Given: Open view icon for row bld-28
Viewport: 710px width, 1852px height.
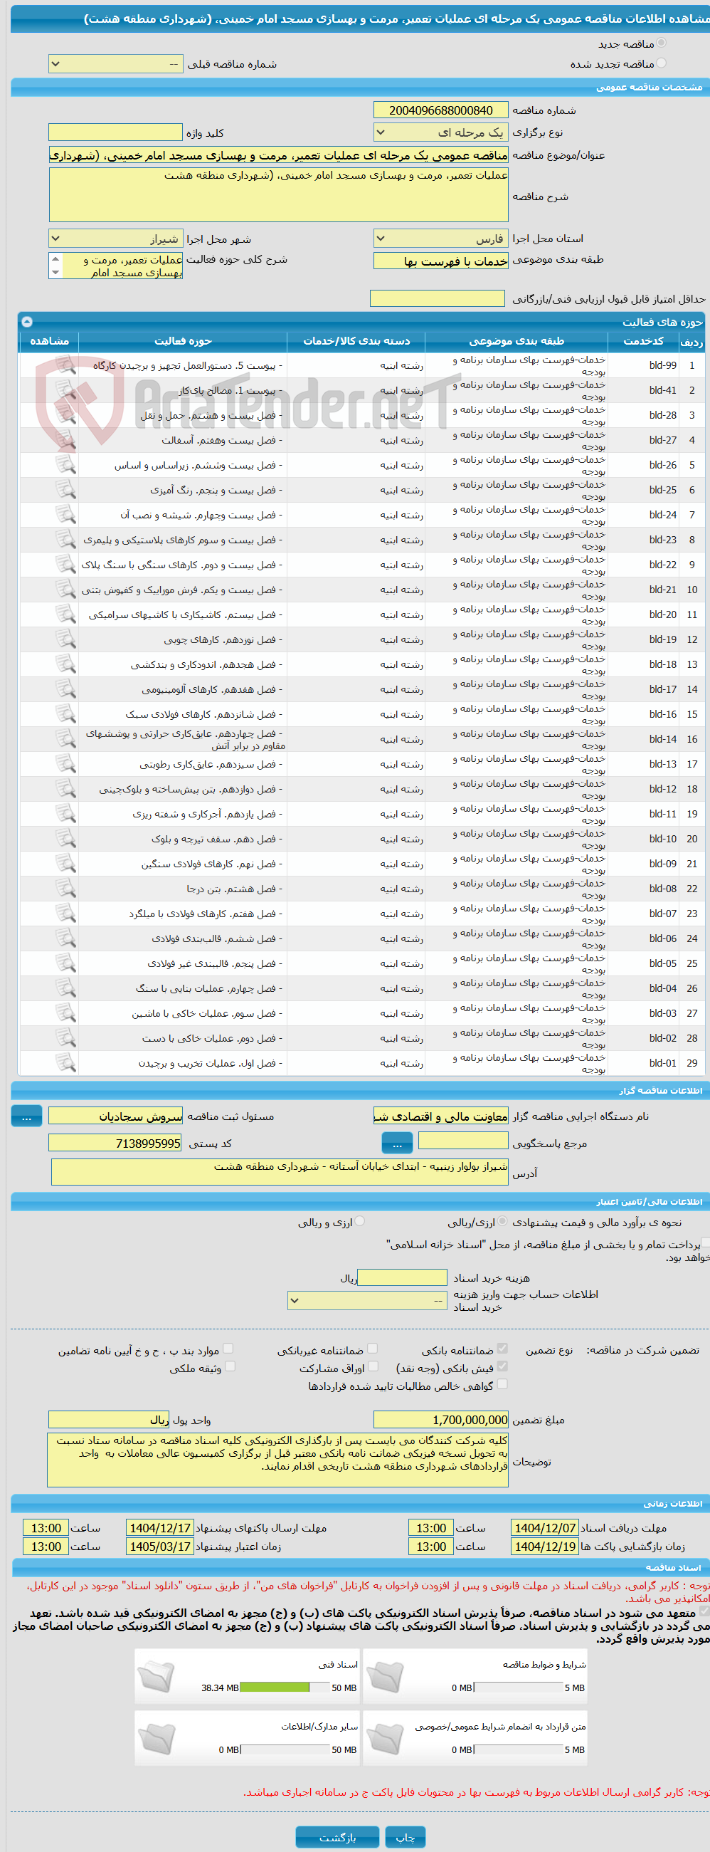Looking at the screenshot, I should pos(65,416).
